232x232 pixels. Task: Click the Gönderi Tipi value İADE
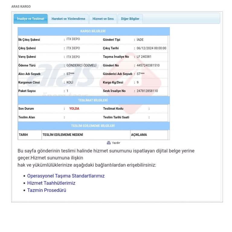coord(140,40)
